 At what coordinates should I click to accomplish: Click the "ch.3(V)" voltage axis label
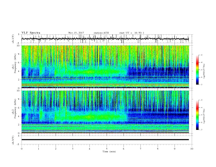(x=13, y=140)
